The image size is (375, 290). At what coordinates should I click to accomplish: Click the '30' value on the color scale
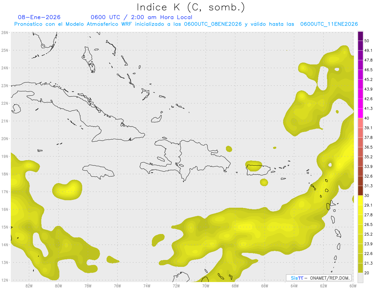coord(367,196)
